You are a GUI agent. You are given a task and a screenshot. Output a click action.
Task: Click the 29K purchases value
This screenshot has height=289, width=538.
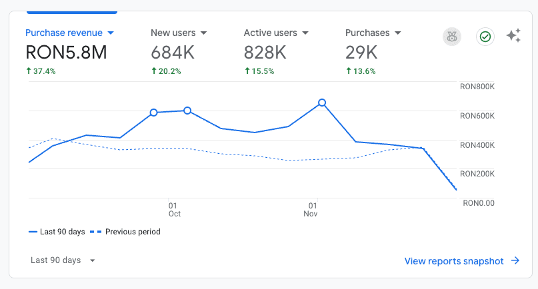361,53
